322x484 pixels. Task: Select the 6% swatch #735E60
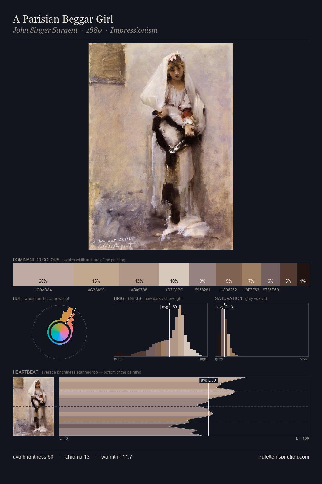click(271, 275)
